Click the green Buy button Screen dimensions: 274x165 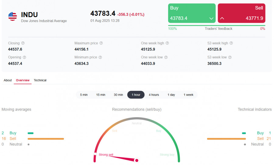pyautogui.click(x=192, y=13)
